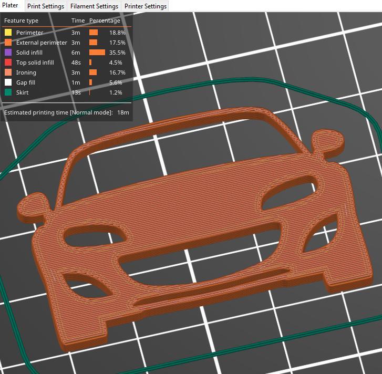
Task: Click the orange External perimeter swatch
Action: point(8,43)
